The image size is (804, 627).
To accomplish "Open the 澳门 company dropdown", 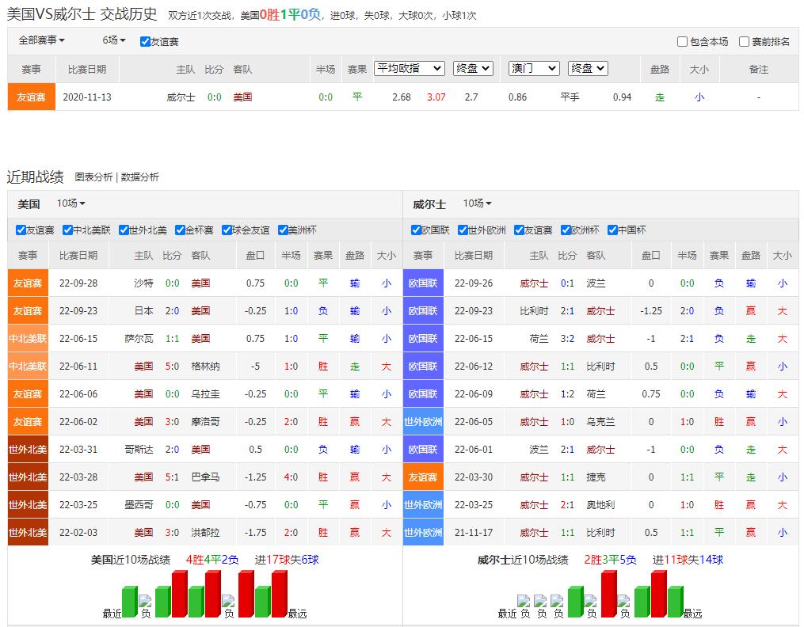I will [534, 69].
